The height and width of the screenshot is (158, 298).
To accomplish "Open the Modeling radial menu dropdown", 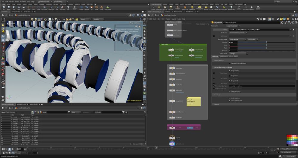I will point(60,2).
